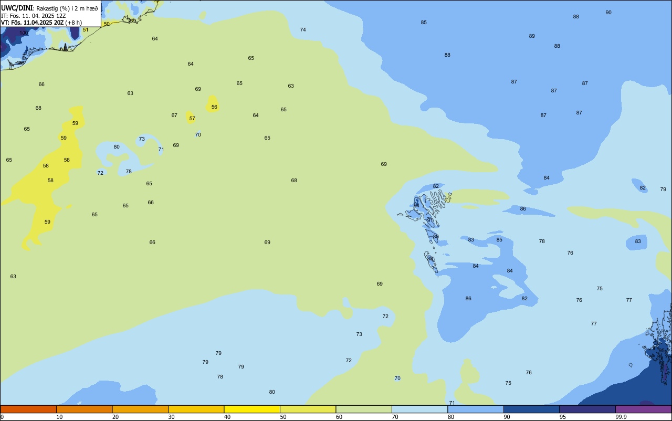This screenshot has width=672, height=421.
Task: Select the bright yellow 40–50 legend band
Action: point(252,409)
